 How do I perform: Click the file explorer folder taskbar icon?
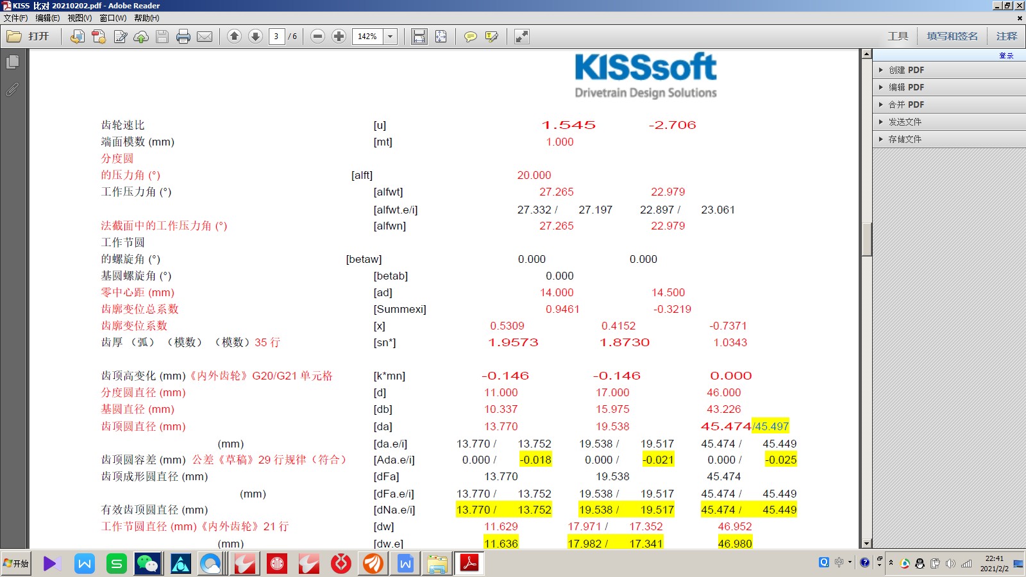[x=437, y=564]
